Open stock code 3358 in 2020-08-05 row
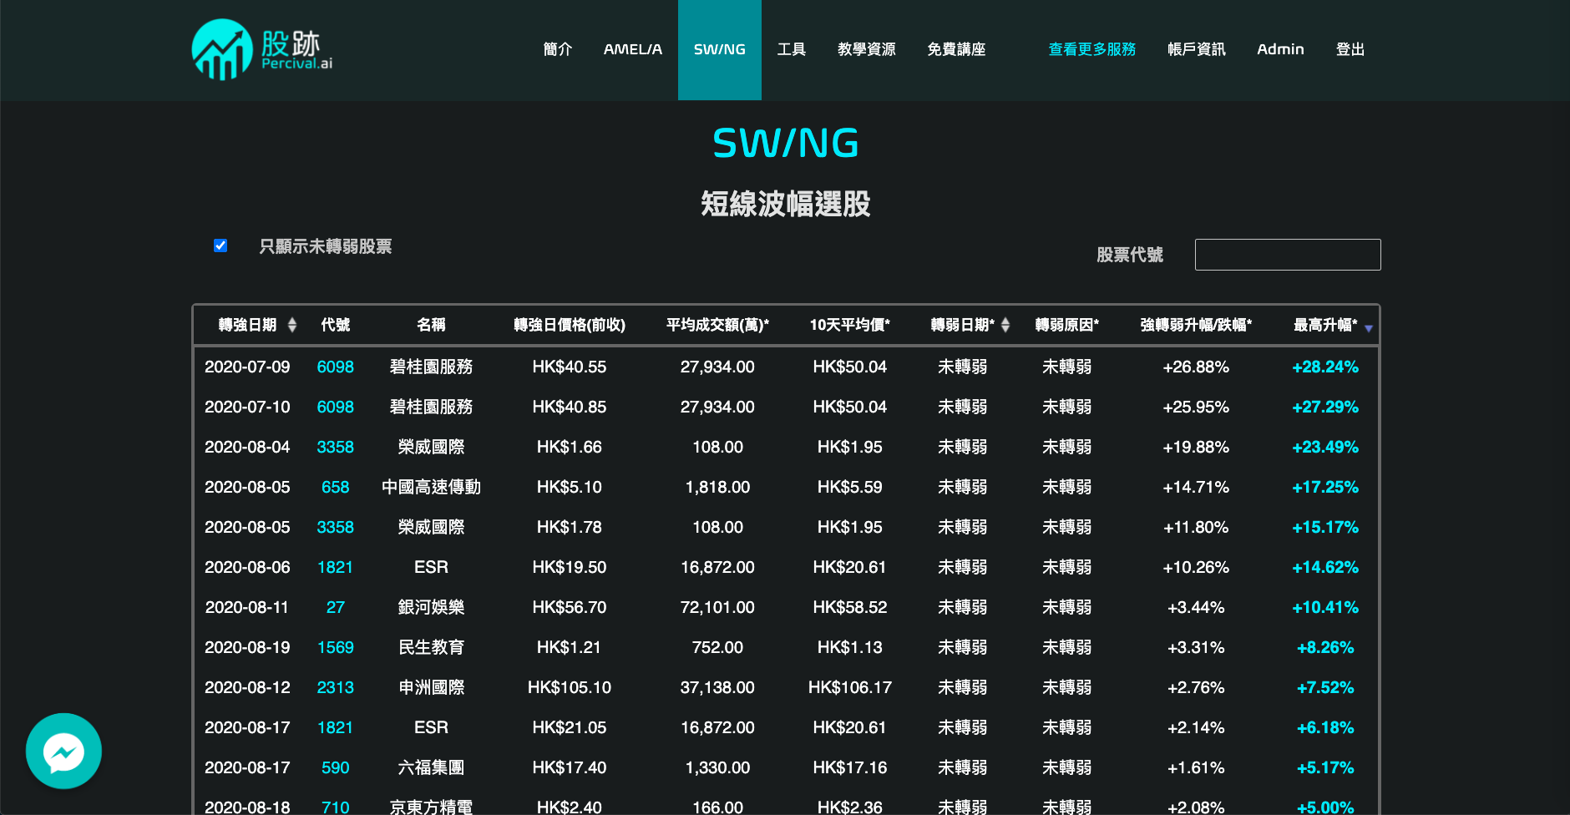This screenshot has width=1570, height=815. pos(336,527)
